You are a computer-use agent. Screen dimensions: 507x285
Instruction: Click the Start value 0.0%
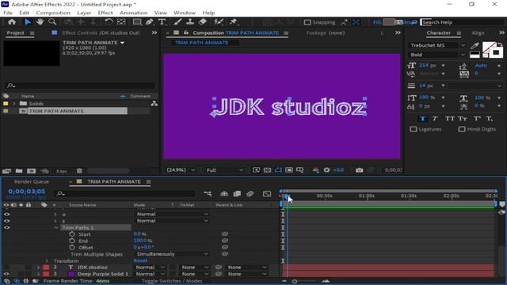(x=139, y=234)
